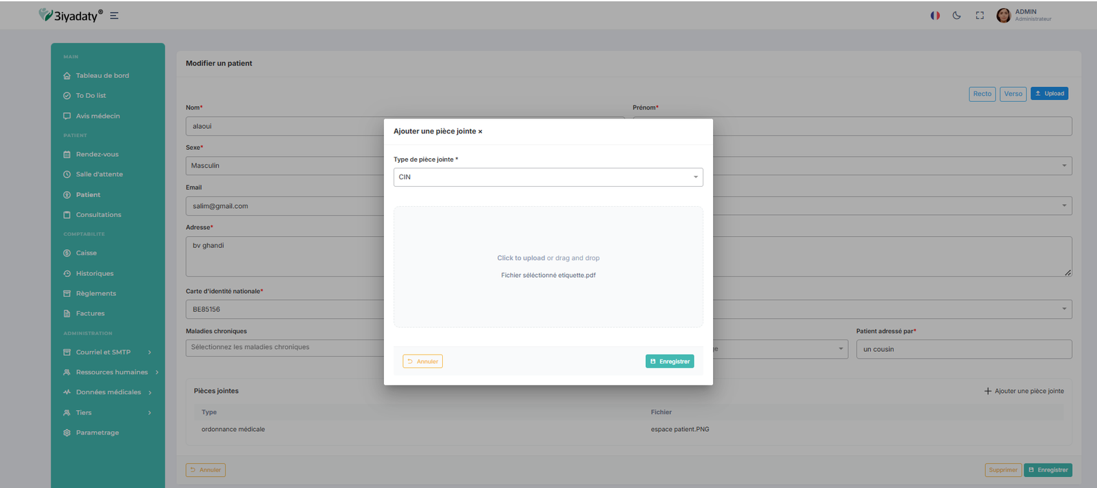The image size is (1097, 488).
Task: Close the Ajouter une pièce jointe dialog
Action: tap(480, 131)
